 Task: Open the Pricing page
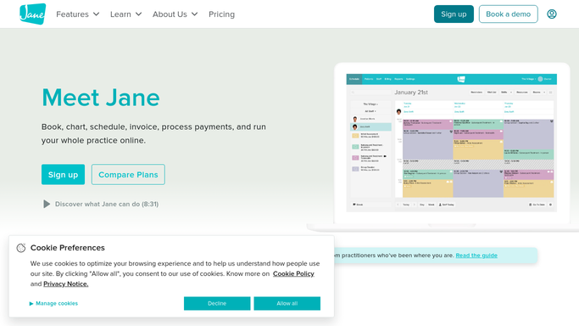pyautogui.click(x=221, y=14)
